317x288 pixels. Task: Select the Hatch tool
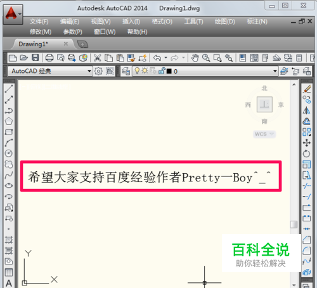[9, 240]
